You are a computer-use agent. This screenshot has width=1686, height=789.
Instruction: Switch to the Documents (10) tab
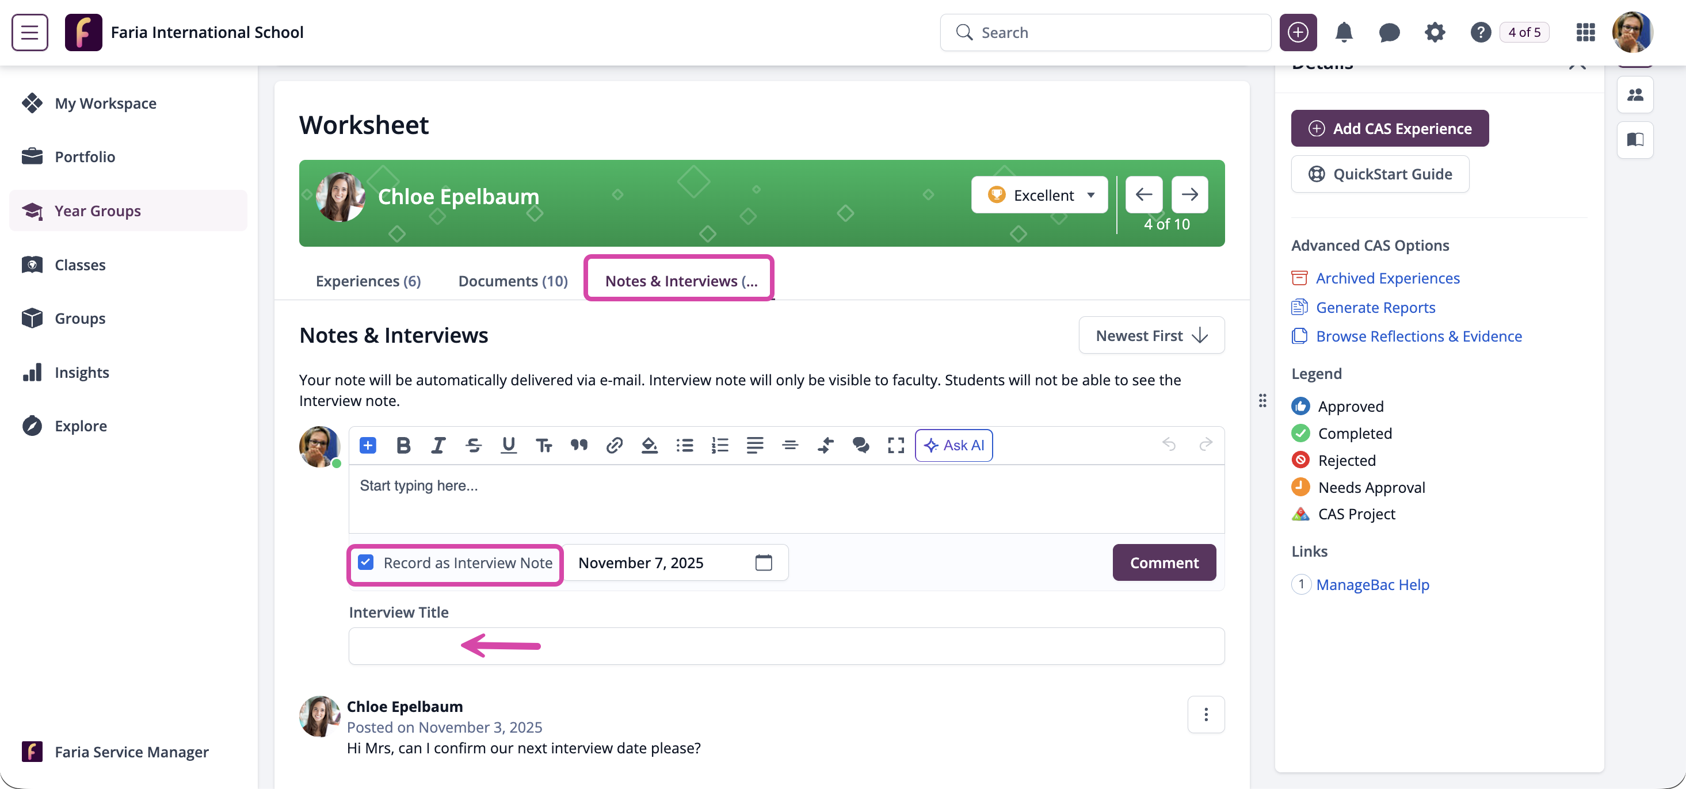513,281
